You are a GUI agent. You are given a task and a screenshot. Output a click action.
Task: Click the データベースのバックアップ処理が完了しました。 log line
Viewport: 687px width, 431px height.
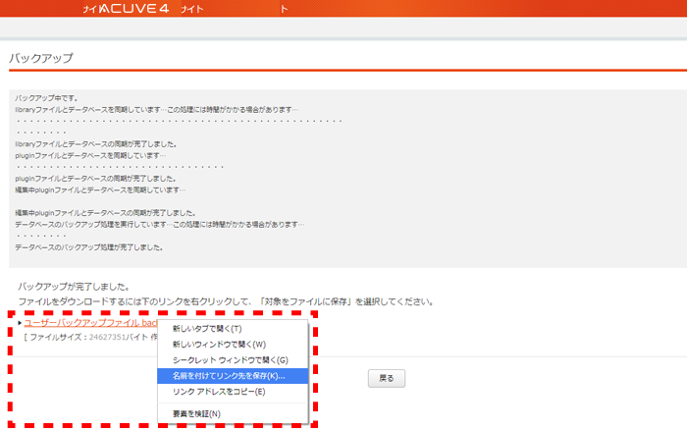pyautogui.click(x=89, y=247)
